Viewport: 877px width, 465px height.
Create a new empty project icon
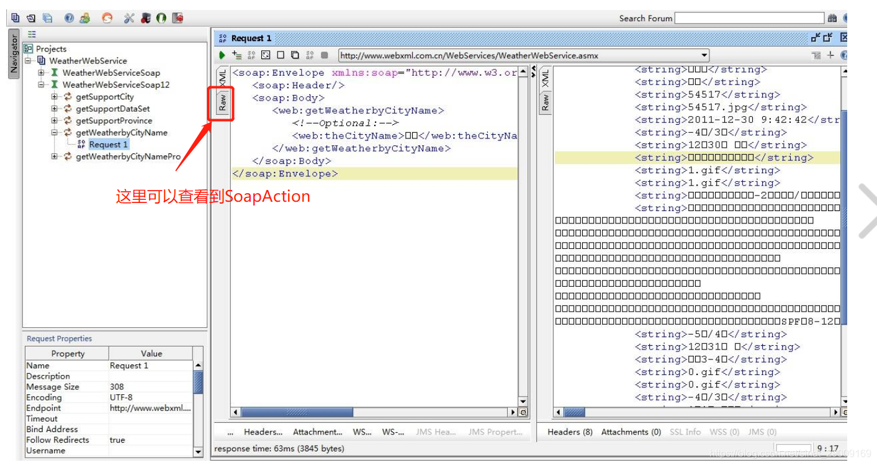(12, 17)
